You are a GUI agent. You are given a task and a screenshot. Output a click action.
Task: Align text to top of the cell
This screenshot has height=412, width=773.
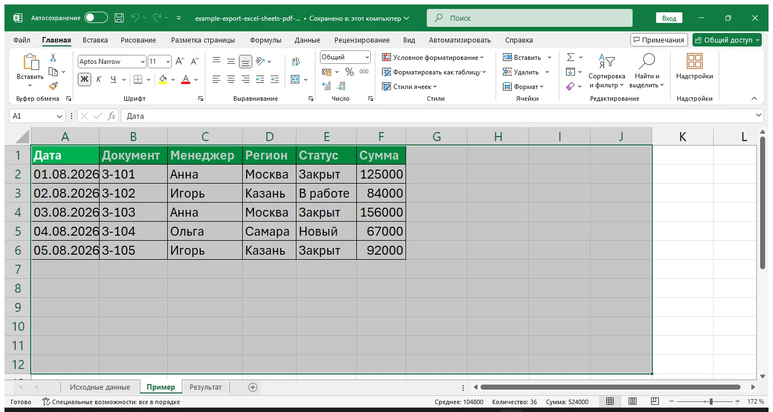pos(216,62)
